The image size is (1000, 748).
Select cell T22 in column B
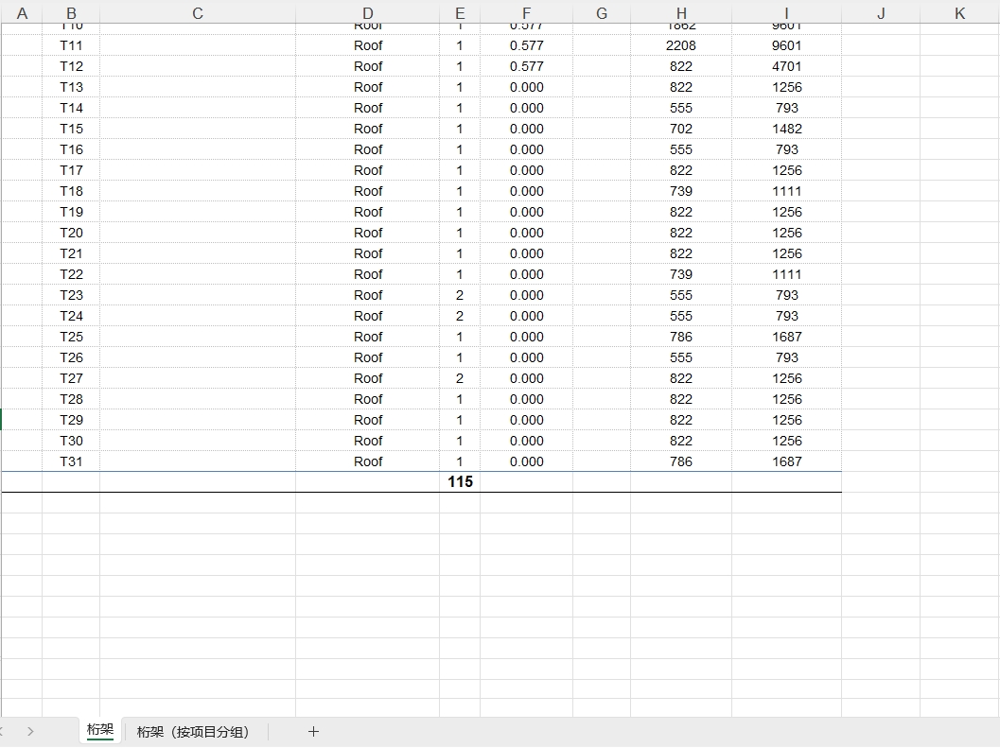(x=71, y=274)
